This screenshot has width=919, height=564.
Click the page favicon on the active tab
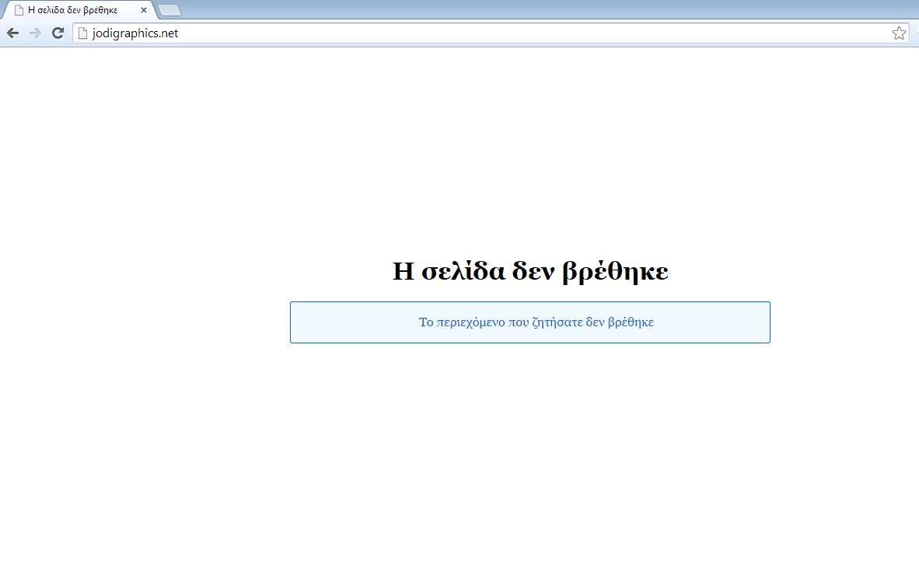point(19,10)
